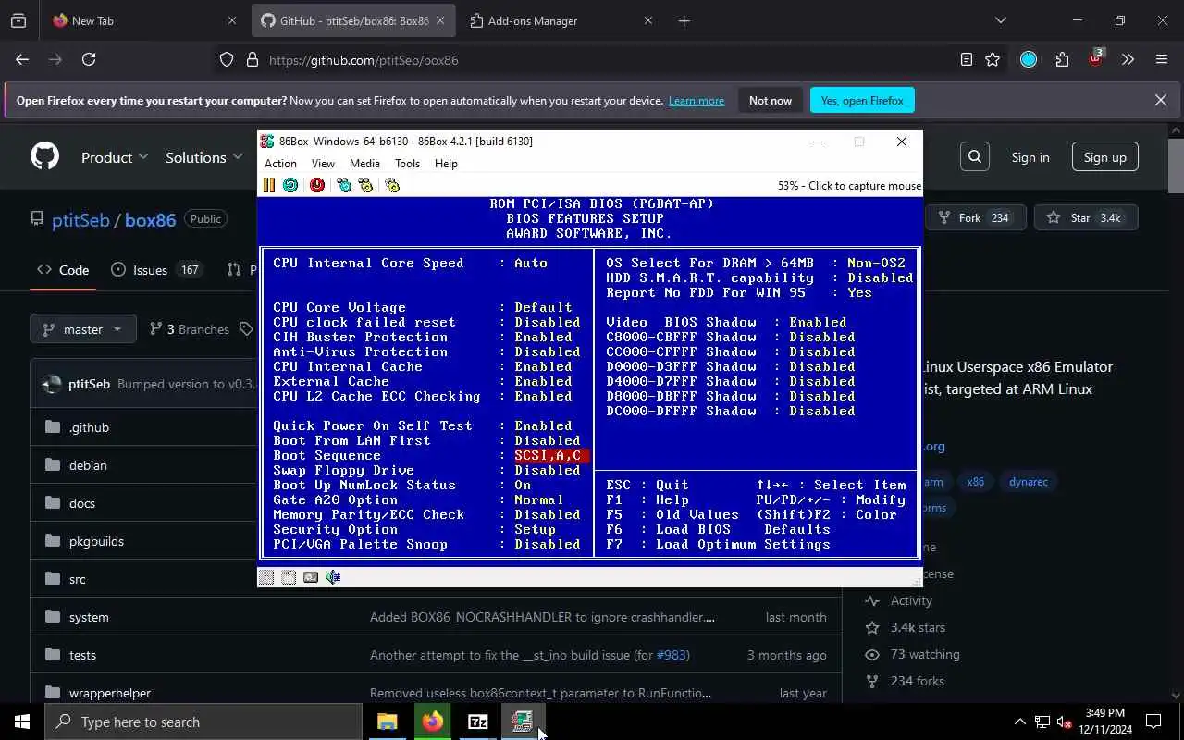Click the GitHub Sign up button
Image resolution: width=1184 pixels, height=740 pixels.
(x=1104, y=157)
